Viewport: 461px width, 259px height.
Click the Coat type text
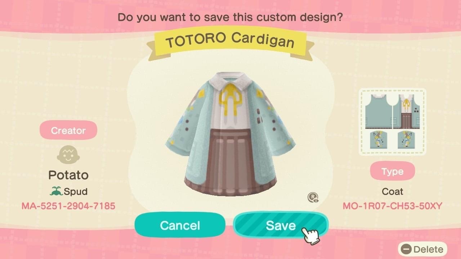[x=393, y=191]
